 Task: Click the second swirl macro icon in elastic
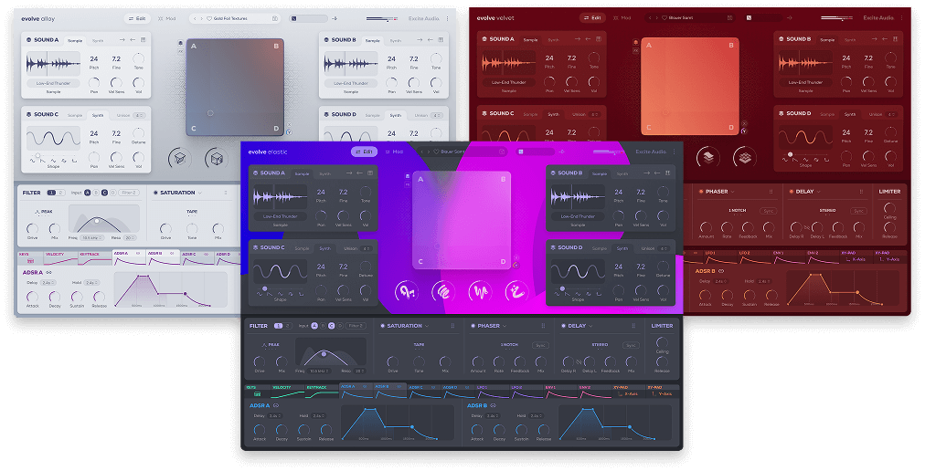[x=443, y=291]
